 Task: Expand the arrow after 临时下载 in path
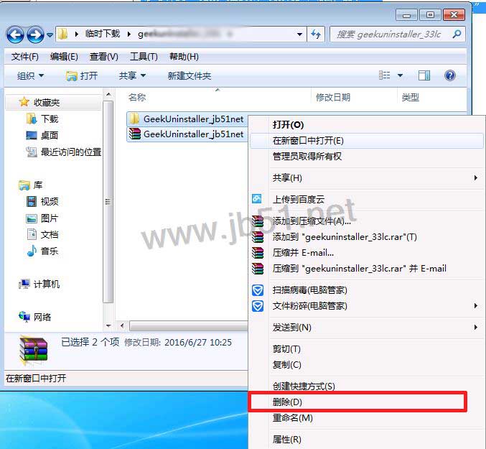click(x=129, y=34)
